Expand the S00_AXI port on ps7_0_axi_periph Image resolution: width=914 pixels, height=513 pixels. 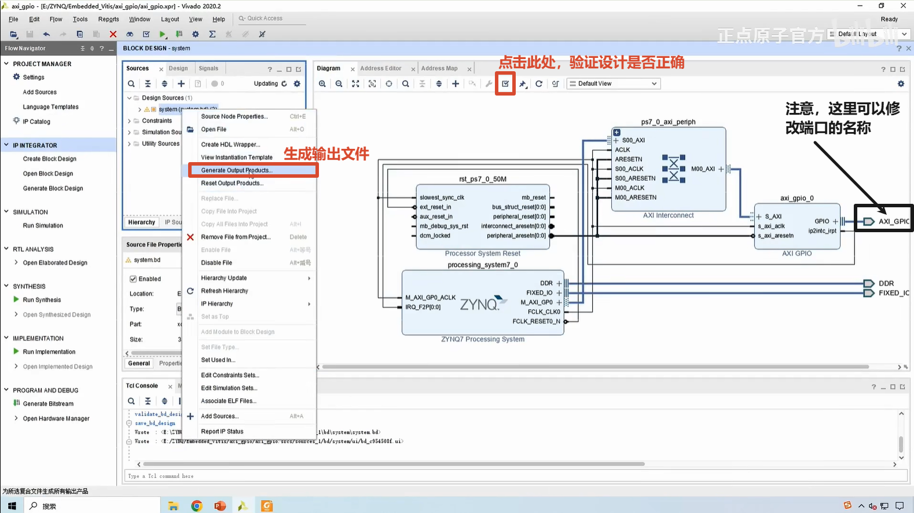pos(616,140)
